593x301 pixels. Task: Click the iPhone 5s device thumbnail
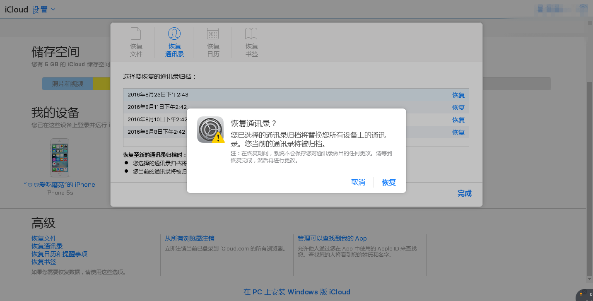(59, 157)
